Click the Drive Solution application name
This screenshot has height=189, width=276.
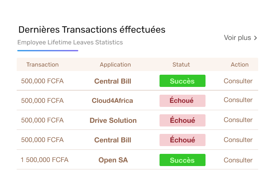[113, 120]
